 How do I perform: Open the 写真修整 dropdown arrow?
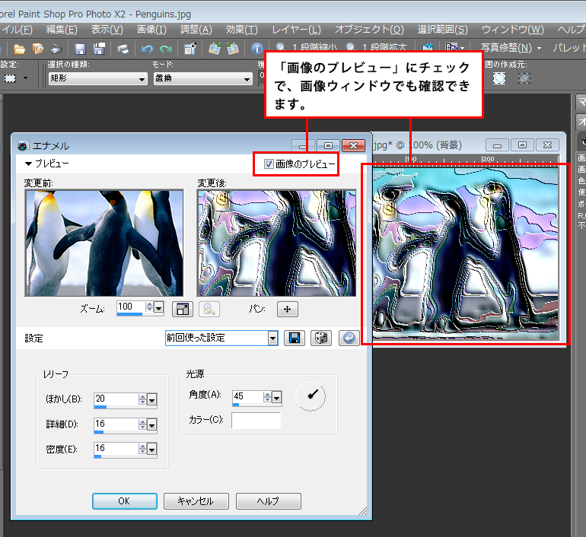tap(539, 48)
